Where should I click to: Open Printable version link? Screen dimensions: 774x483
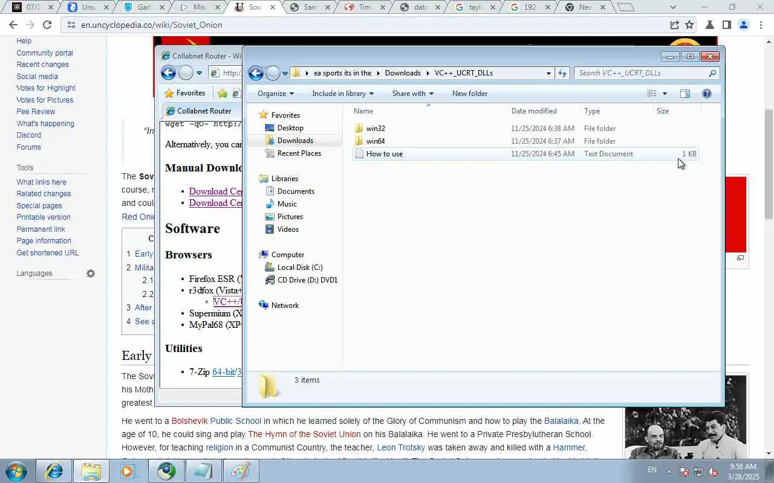[x=44, y=217]
